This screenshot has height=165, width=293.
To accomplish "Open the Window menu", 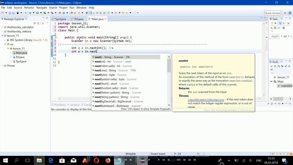I will [81, 8].
